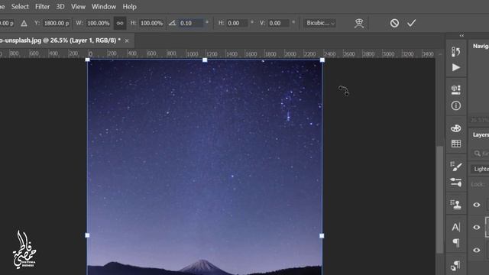Viewport: 489px width, 275px height.
Task: Open the Select menu
Action: [x=20, y=7]
